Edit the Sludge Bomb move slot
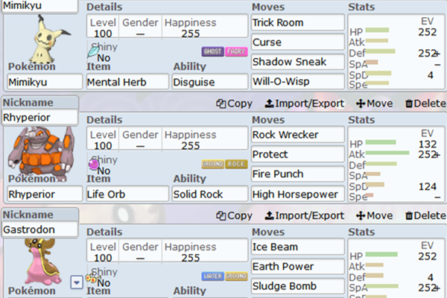 tap(298, 286)
